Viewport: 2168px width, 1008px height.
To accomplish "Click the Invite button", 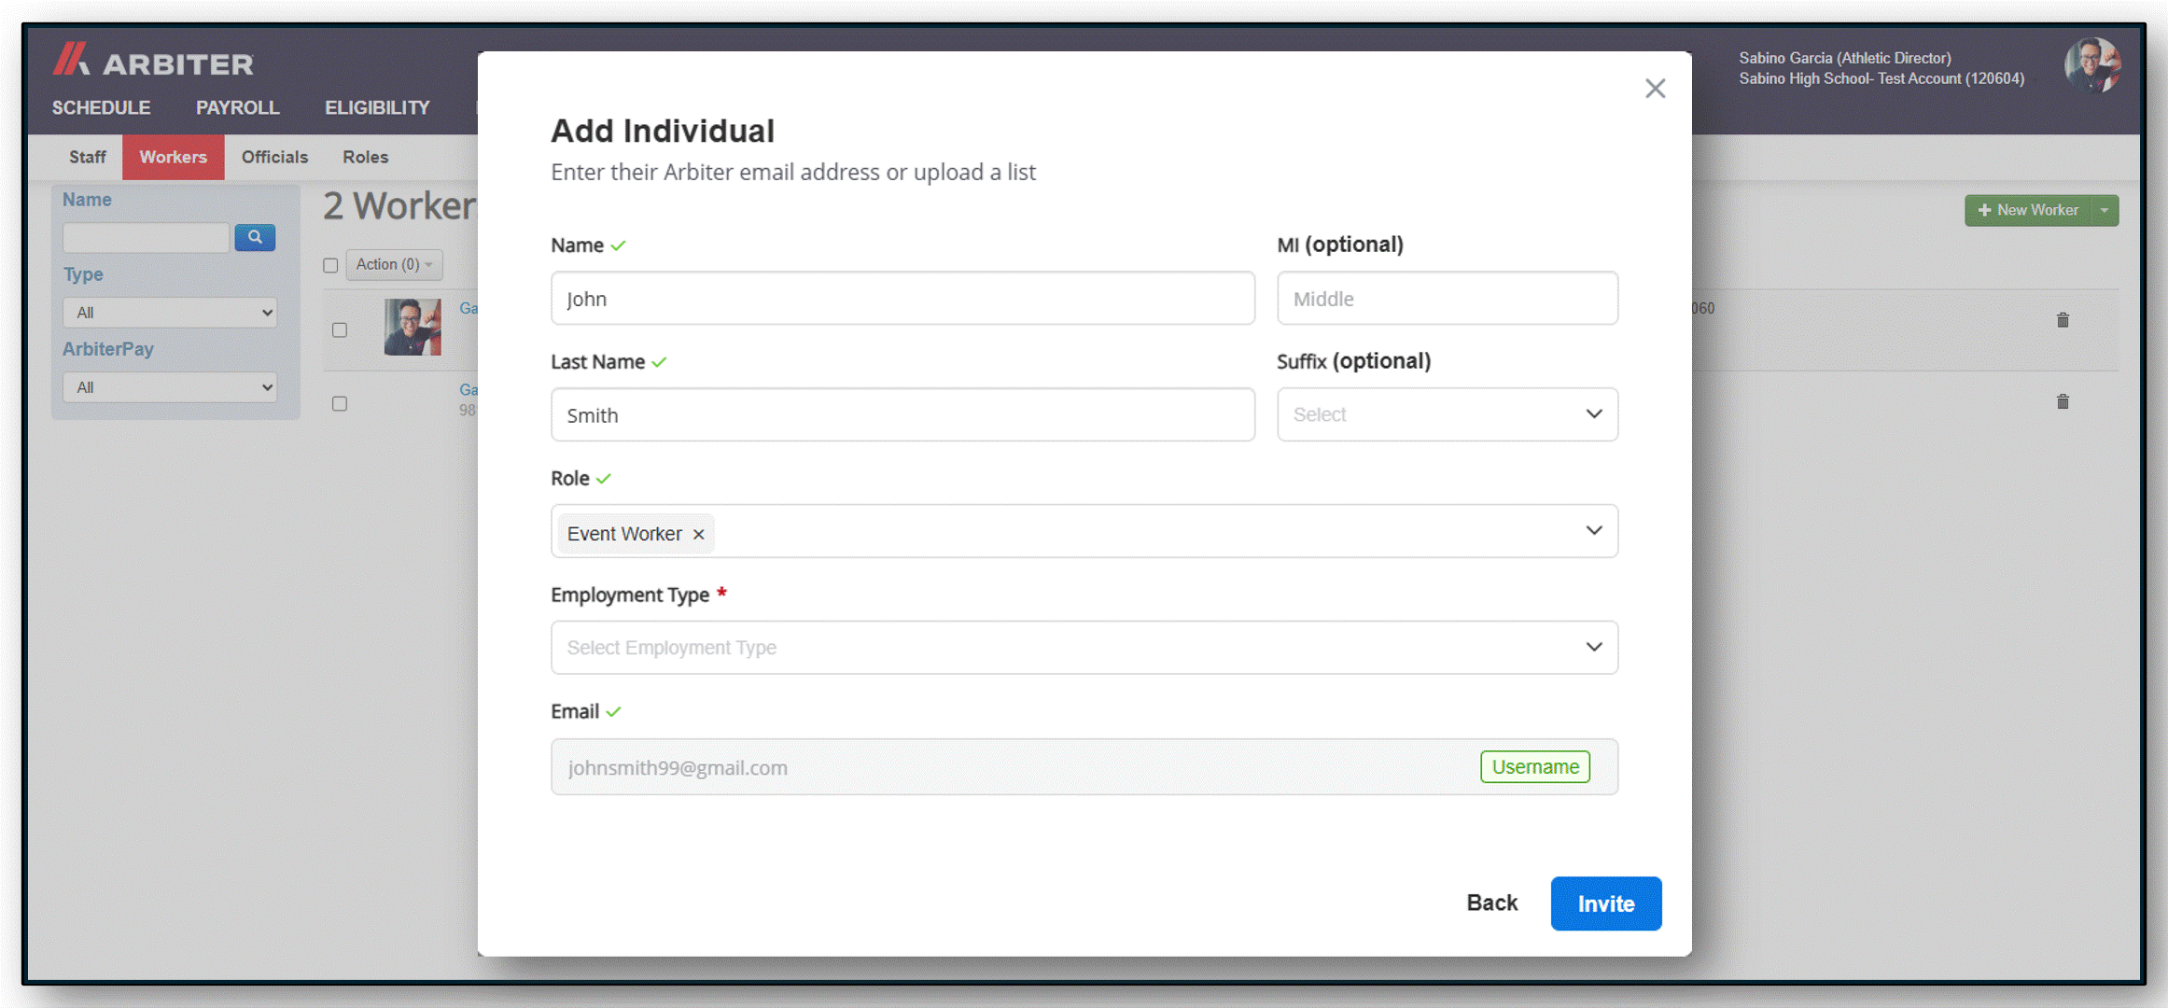I will pos(1606,903).
